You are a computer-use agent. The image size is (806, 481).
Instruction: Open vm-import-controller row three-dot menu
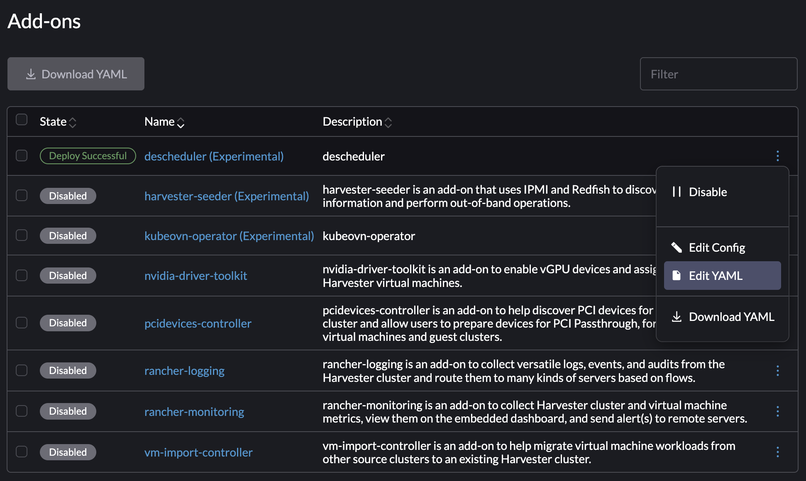777,452
